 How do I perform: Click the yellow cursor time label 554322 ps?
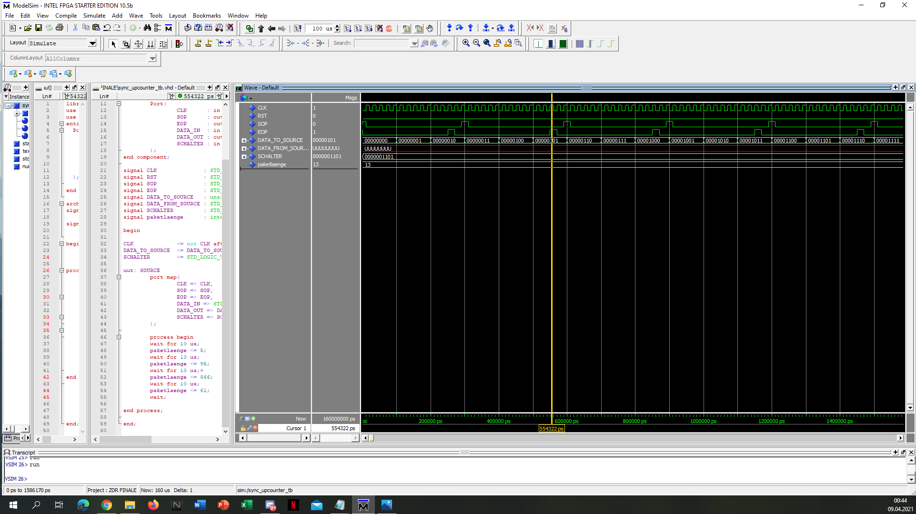[552, 429]
